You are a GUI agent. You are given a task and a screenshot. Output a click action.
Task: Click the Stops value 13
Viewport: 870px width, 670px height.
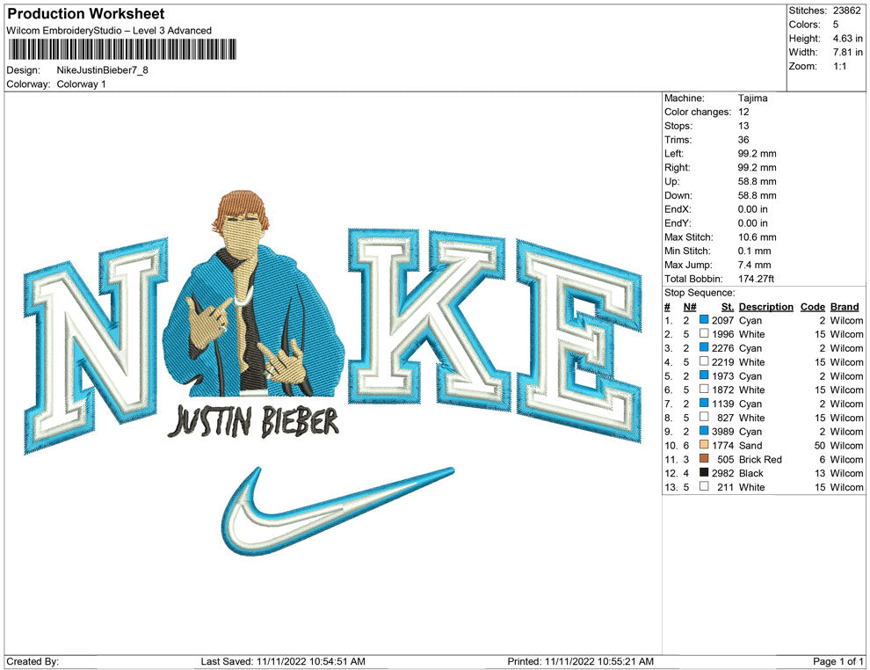coord(743,126)
